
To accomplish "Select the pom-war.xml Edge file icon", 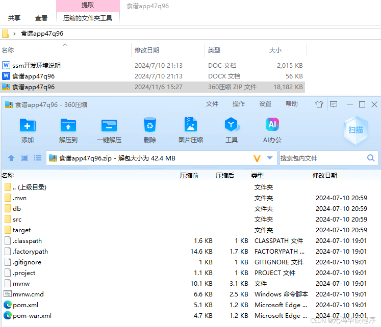I will [x=8, y=315].
